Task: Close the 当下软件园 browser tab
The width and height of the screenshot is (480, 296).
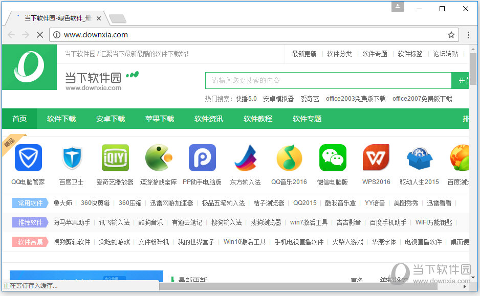Action: [x=99, y=18]
